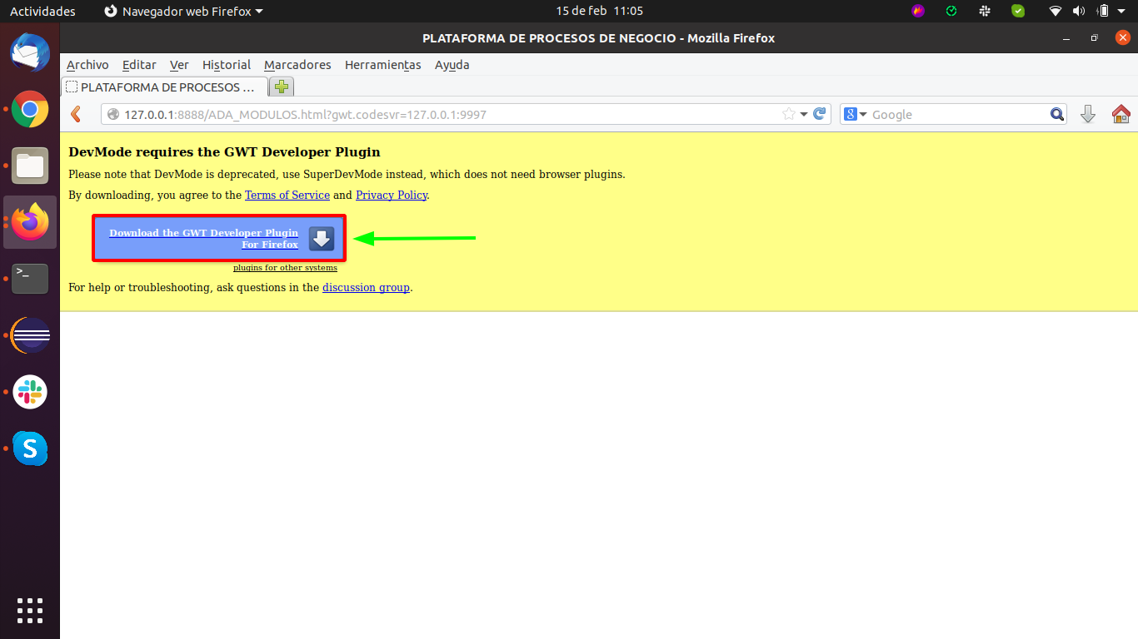This screenshot has width=1138, height=639.
Task: Bookmark this page with the star
Action: [x=788, y=114]
